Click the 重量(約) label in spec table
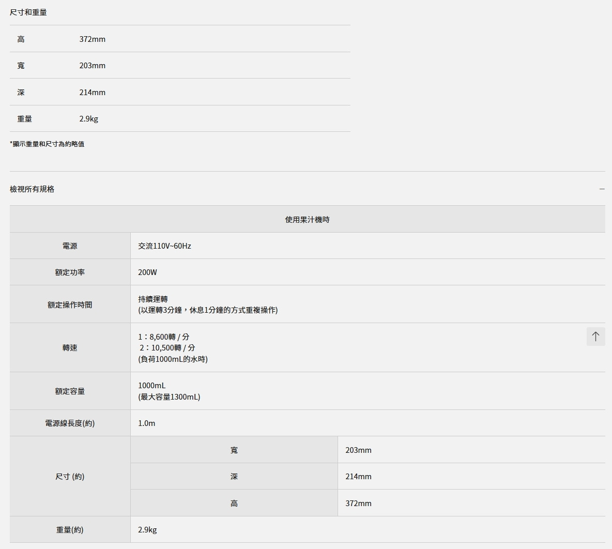 [x=70, y=530]
